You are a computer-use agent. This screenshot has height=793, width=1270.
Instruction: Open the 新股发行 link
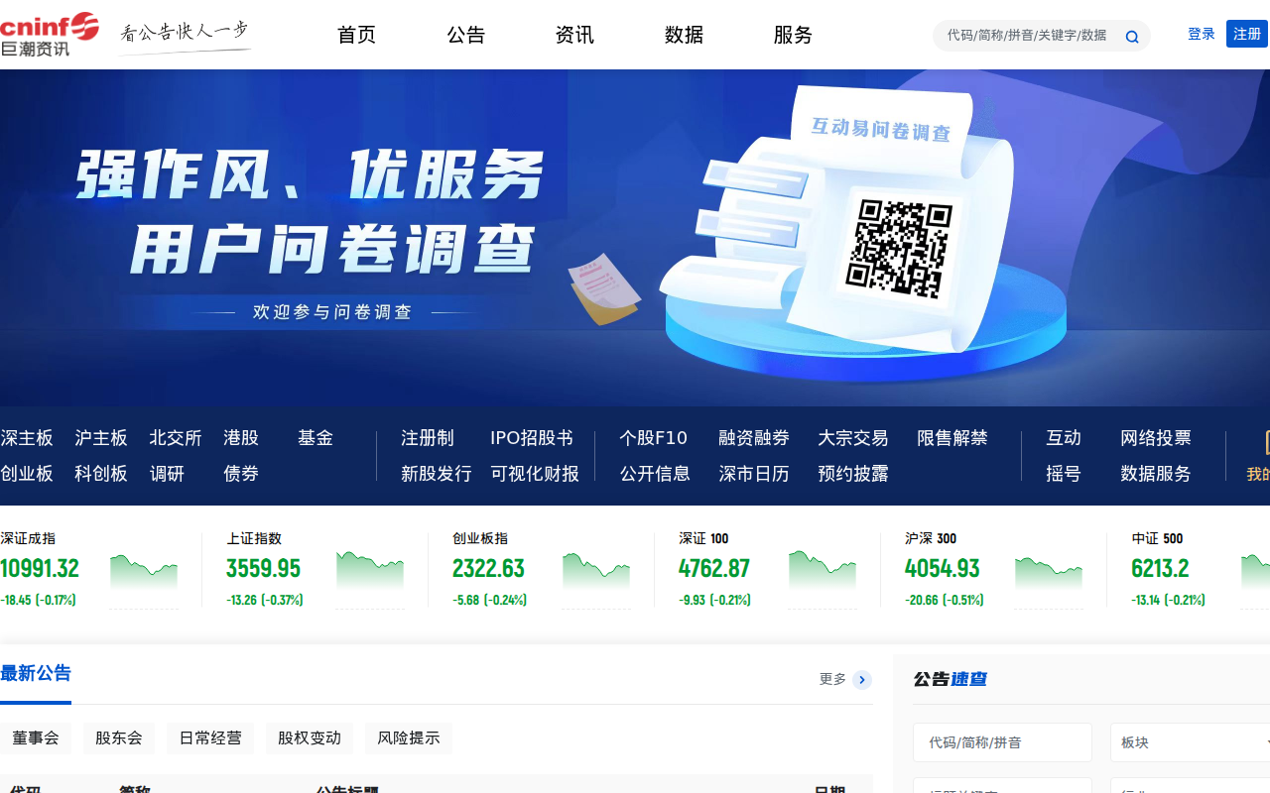(x=437, y=474)
